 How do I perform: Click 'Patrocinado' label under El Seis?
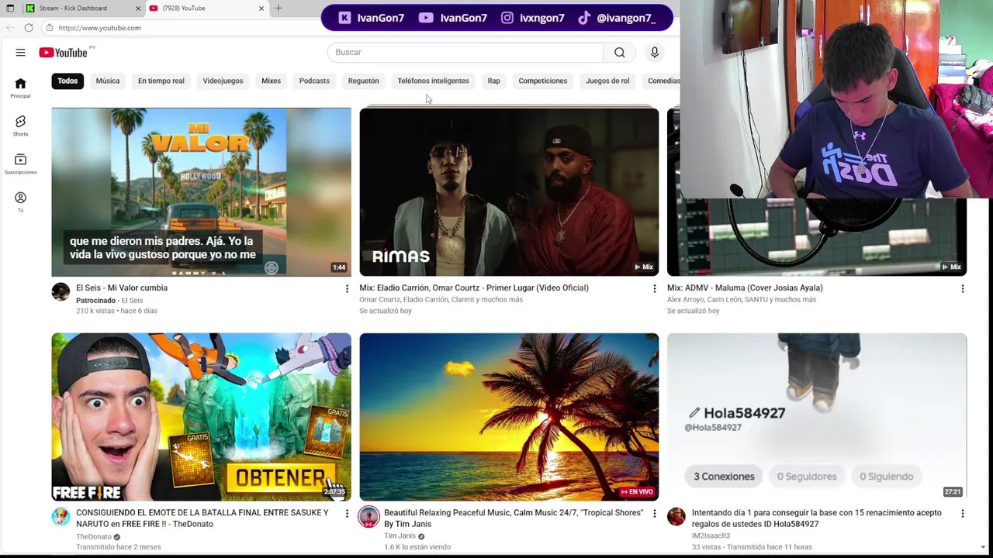(x=95, y=300)
